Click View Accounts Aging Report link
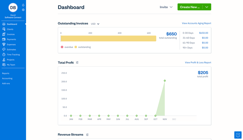Viewport: 243px width, 140px height. point(196,23)
